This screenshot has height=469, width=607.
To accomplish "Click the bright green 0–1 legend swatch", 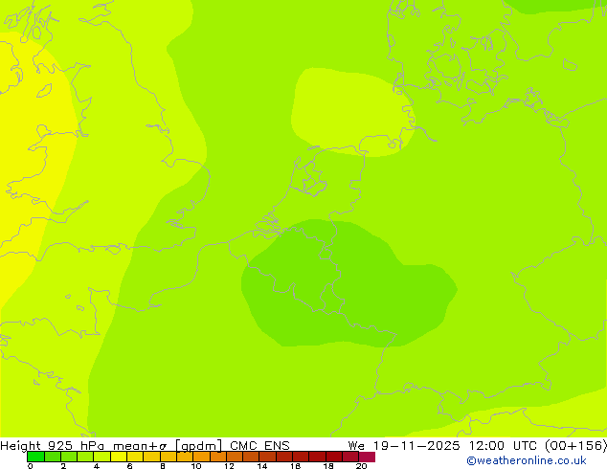I will [x=35, y=457].
